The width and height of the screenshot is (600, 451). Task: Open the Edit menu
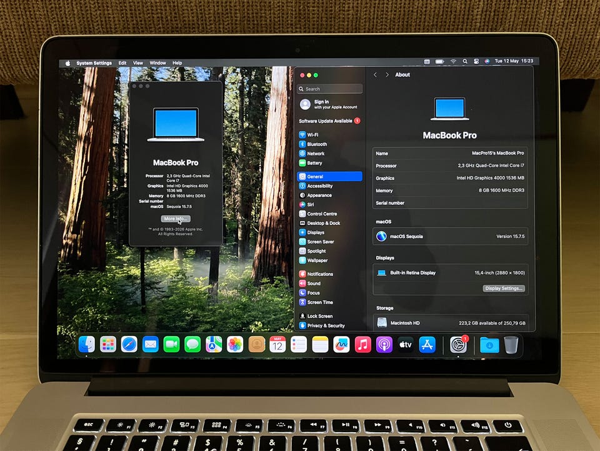122,63
